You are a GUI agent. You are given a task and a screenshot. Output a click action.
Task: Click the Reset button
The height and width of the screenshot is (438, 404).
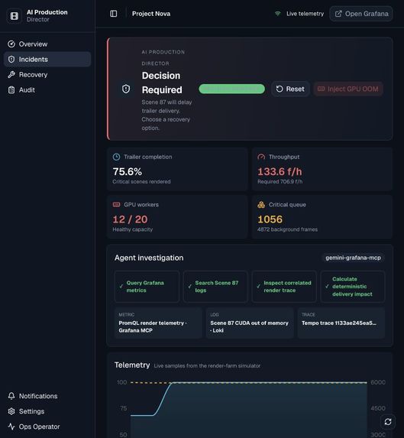point(290,89)
